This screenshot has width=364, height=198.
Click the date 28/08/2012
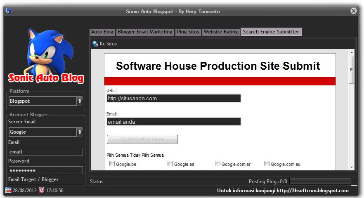tap(25, 190)
